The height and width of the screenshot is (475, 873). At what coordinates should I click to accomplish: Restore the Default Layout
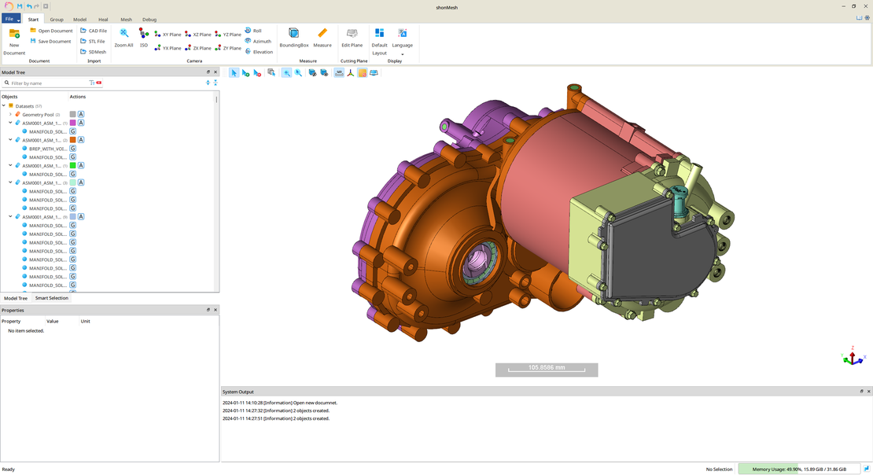(x=379, y=41)
